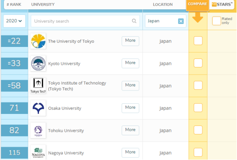Screen dimensions: 237x160
Task: Check compare box for Osaka University
Action: point(198,108)
